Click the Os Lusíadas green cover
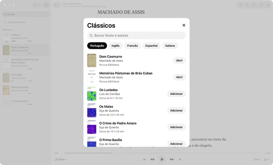This screenshot has width=273, height=165. (92, 94)
